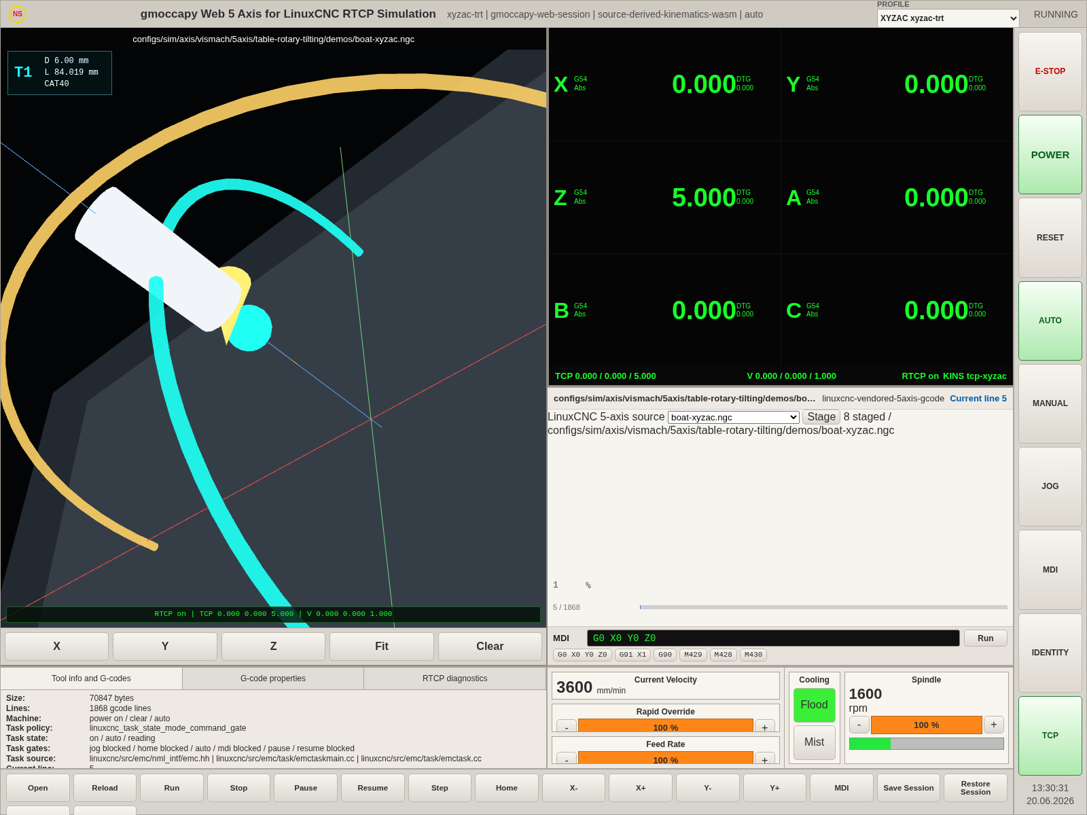Viewport: 1087px width, 815px height.
Task: Set preview to X view
Action: click(56, 647)
